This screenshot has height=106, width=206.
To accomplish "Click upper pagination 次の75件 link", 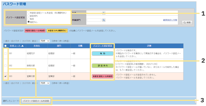I will tap(26, 41).
